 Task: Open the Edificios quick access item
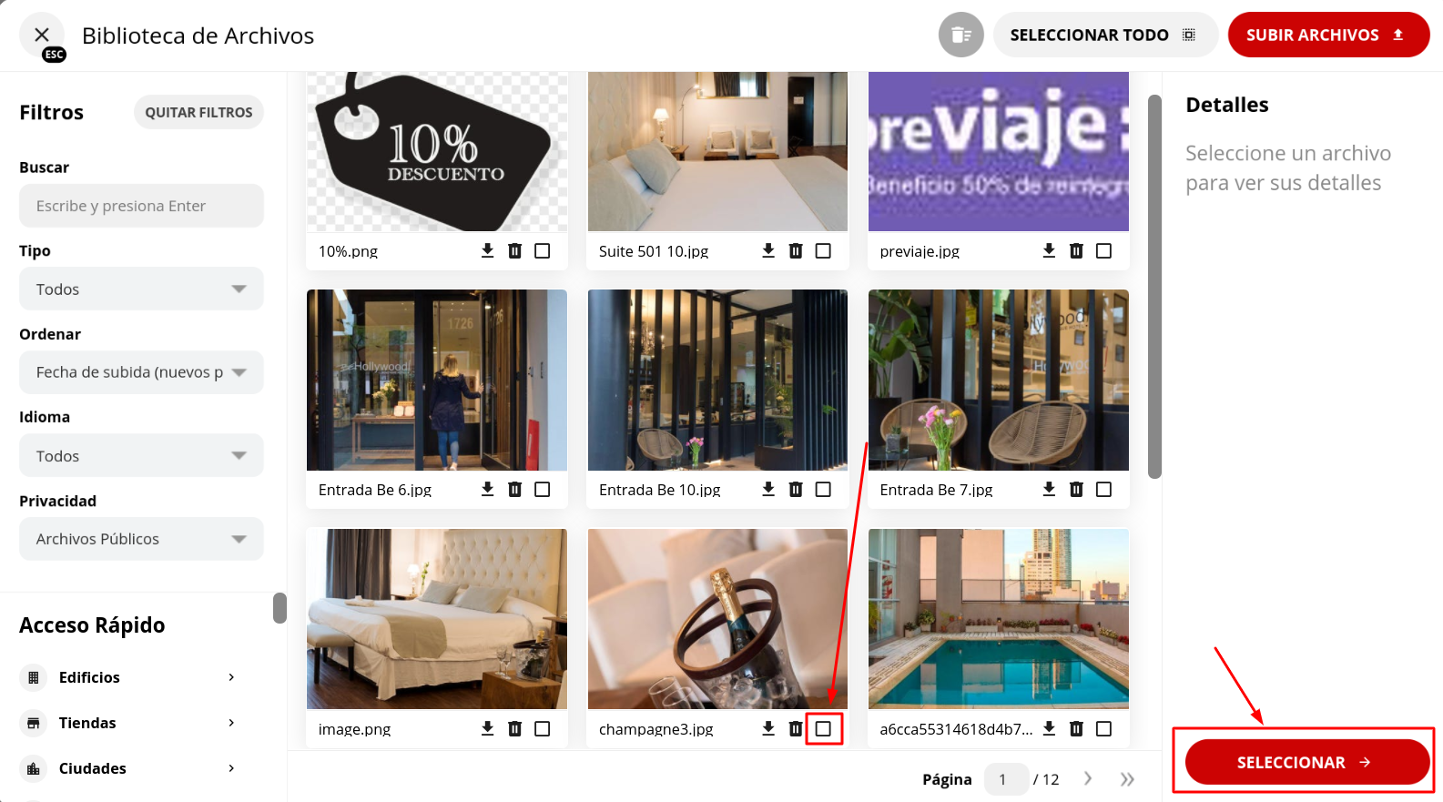coord(128,677)
